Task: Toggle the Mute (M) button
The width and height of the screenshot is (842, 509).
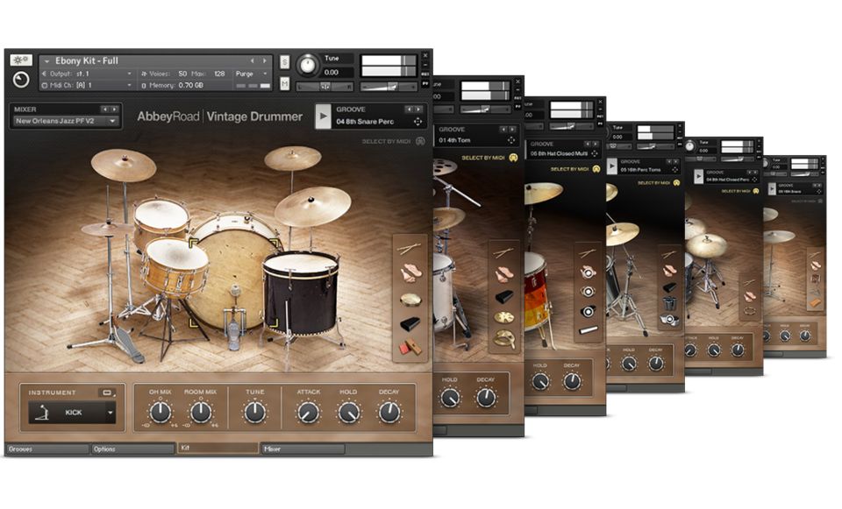Action: click(285, 83)
